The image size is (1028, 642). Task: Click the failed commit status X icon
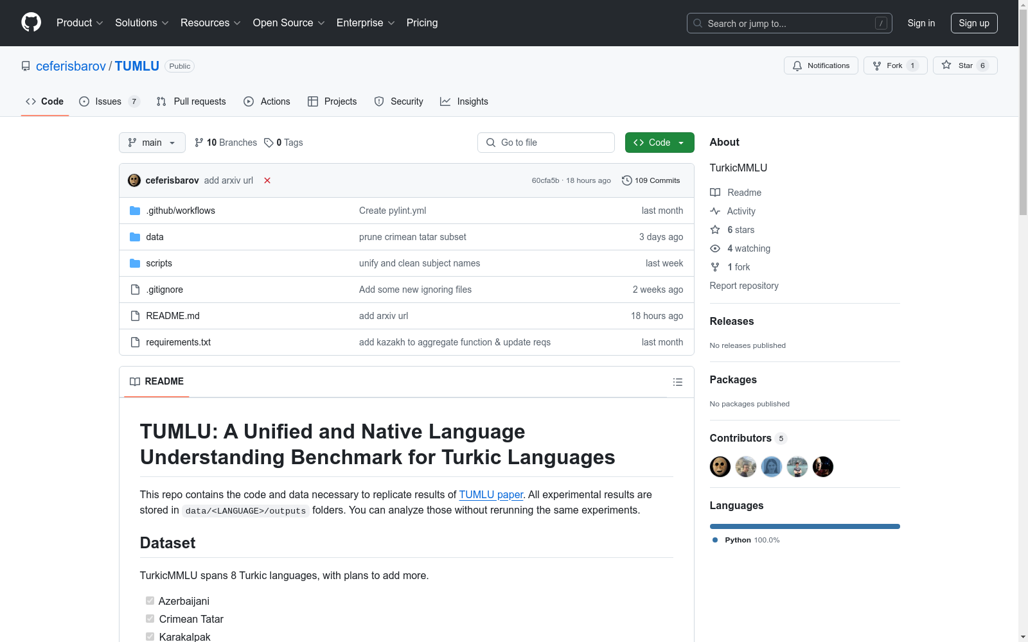[267, 180]
